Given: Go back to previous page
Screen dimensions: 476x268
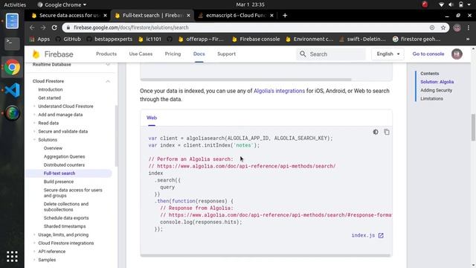Looking at the screenshot, I should click(x=32, y=28).
